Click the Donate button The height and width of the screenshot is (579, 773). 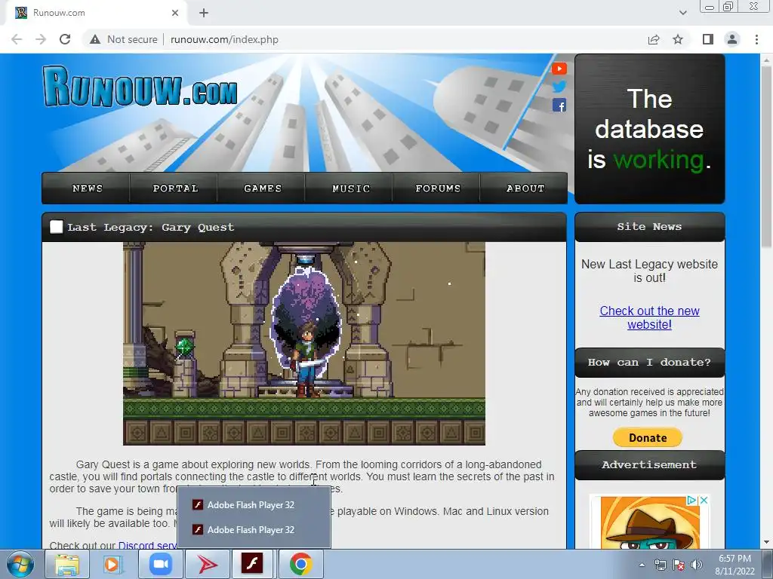[647, 437]
